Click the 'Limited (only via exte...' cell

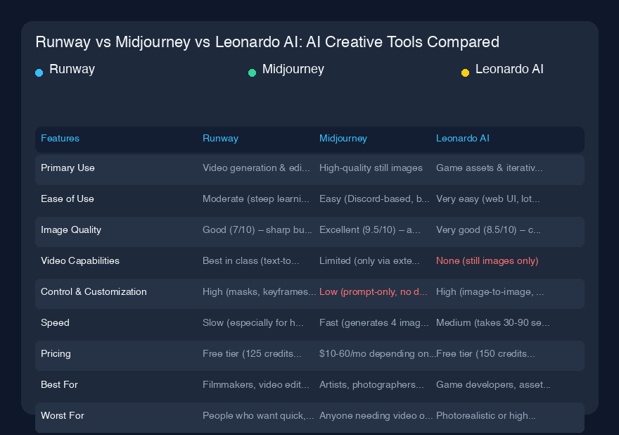[x=369, y=260]
